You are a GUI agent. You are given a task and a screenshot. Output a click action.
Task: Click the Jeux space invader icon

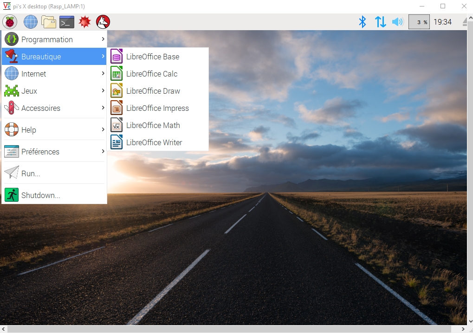[x=12, y=91]
